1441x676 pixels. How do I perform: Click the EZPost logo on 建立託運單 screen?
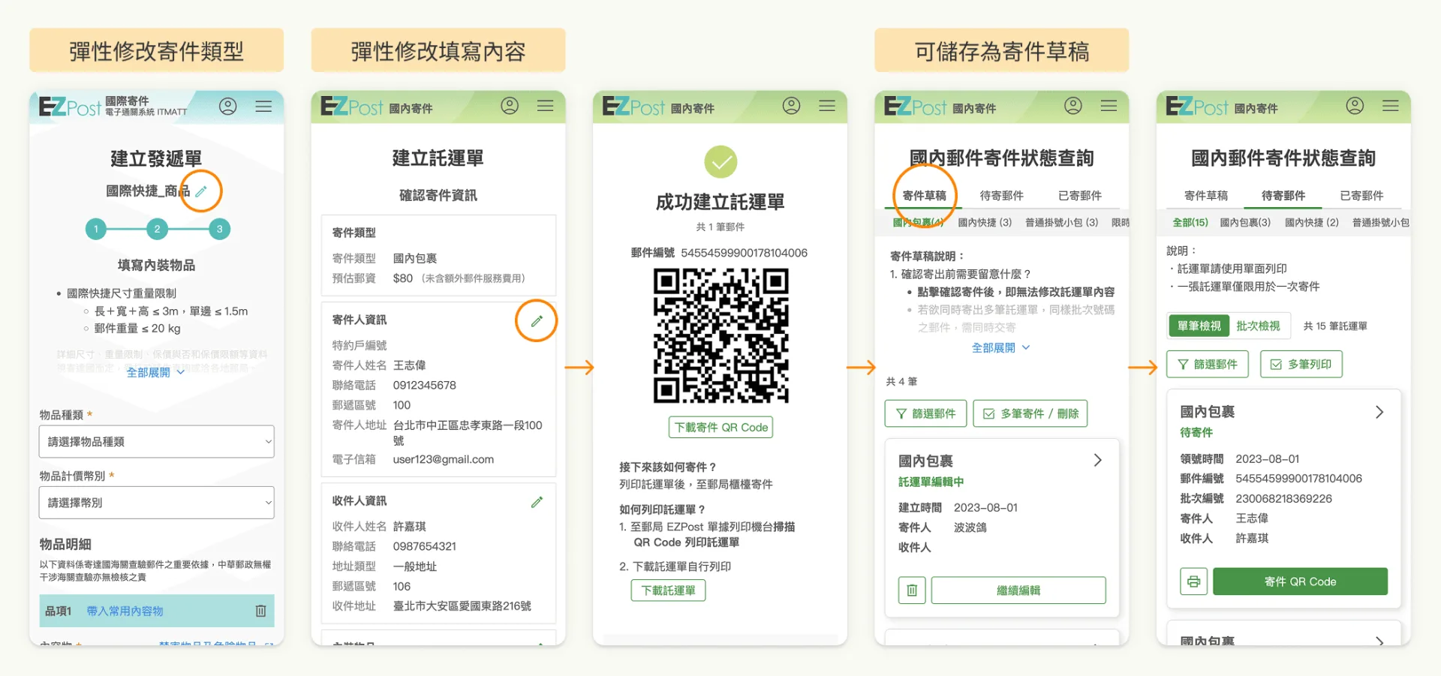point(351,107)
